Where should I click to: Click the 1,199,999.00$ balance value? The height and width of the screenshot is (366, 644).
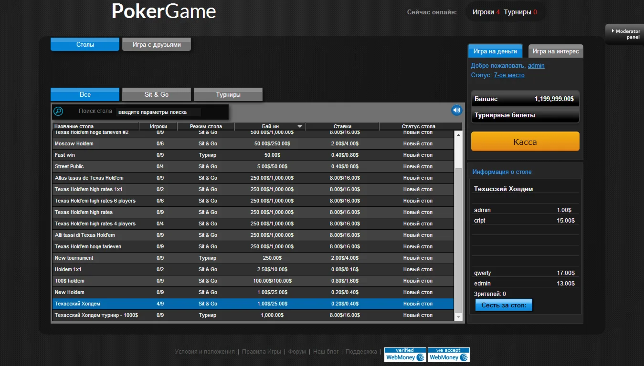tap(554, 99)
